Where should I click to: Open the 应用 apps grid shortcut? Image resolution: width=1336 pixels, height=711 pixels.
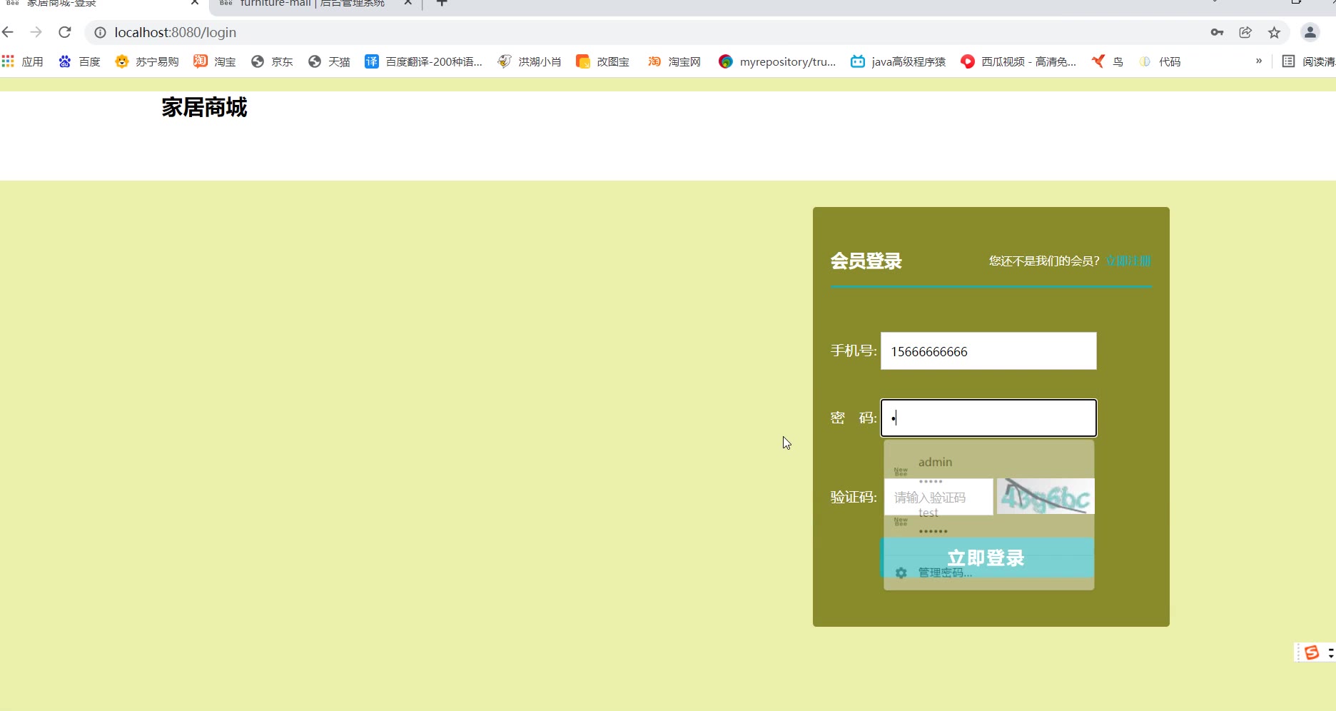point(23,62)
